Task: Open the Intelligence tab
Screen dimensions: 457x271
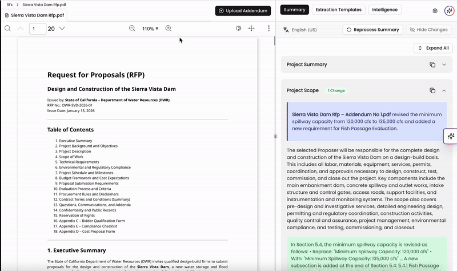Action: point(384,10)
